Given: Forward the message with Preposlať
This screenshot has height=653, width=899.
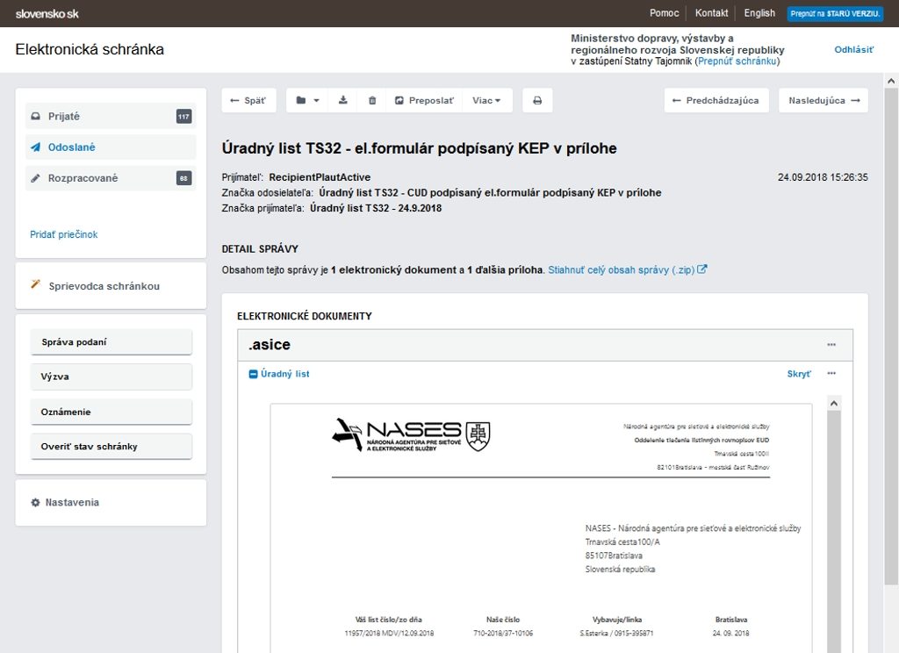Looking at the screenshot, I should point(425,100).
